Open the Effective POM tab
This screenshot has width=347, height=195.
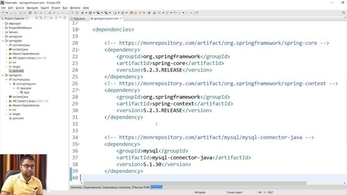pos(141,187)
